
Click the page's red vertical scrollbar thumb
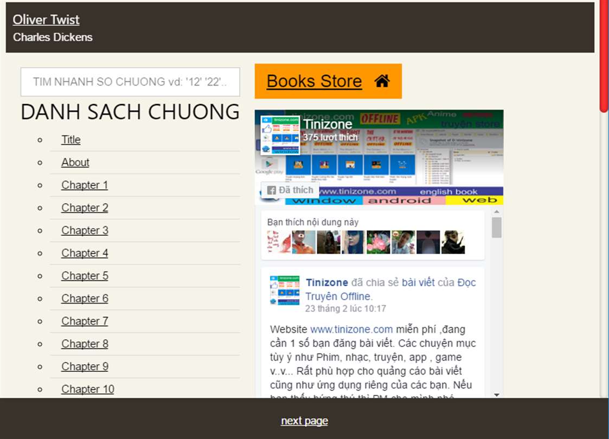pyautogui.click(x=604, y=56)
